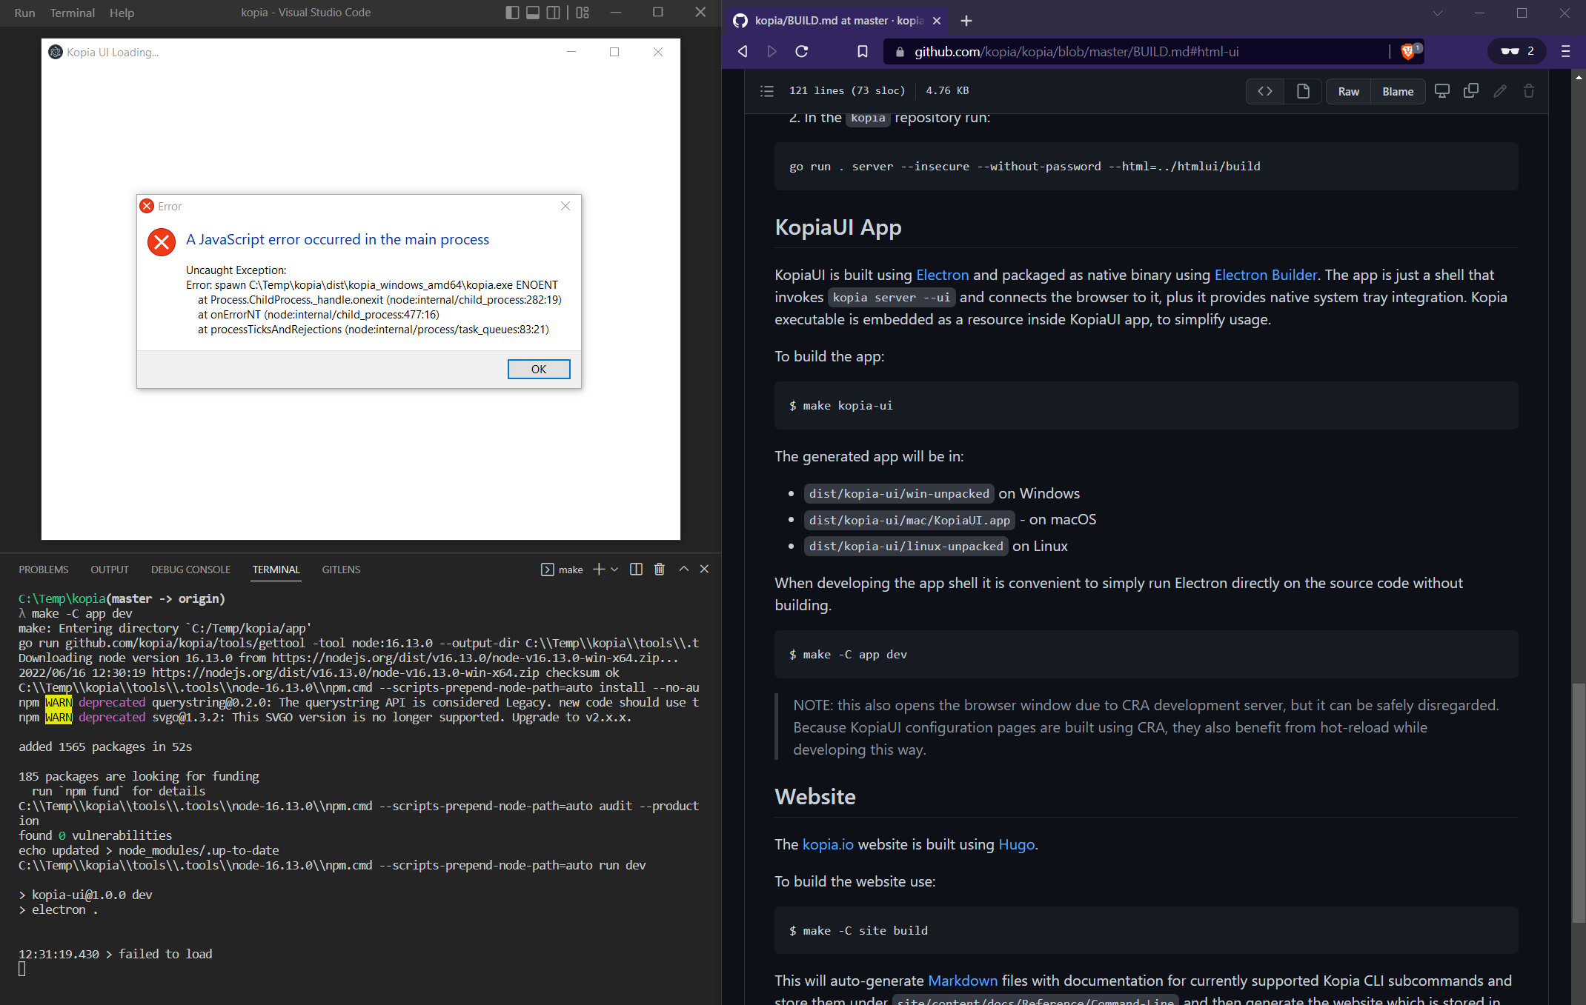Open the Electron Builder link
Viewport: 1586px width, 1005px height.
(1265, 275)
